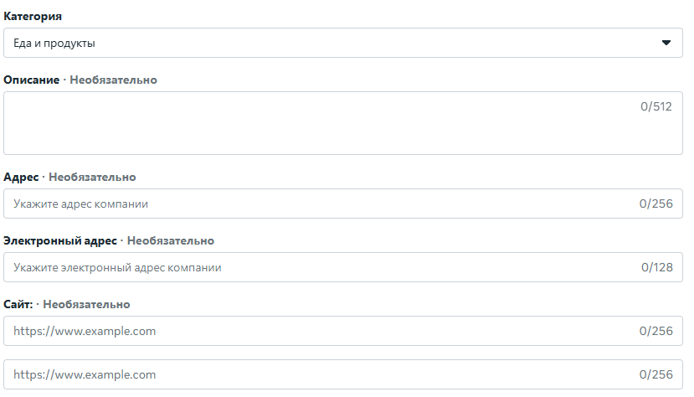Click the Категория label
This screenshot has height=397, width=694.
point(33,16)
